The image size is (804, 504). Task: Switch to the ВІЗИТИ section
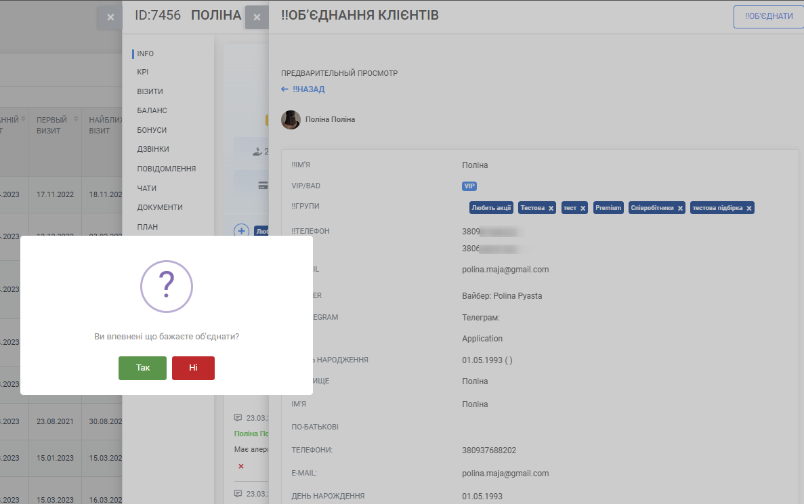pos(150,91)
